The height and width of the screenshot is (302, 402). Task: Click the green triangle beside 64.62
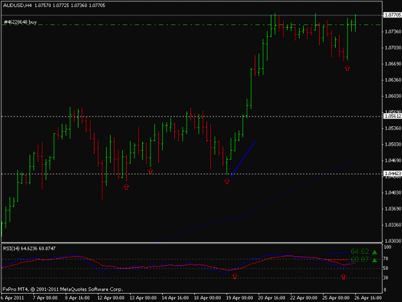pyautogui.click(x=374, y=252)
